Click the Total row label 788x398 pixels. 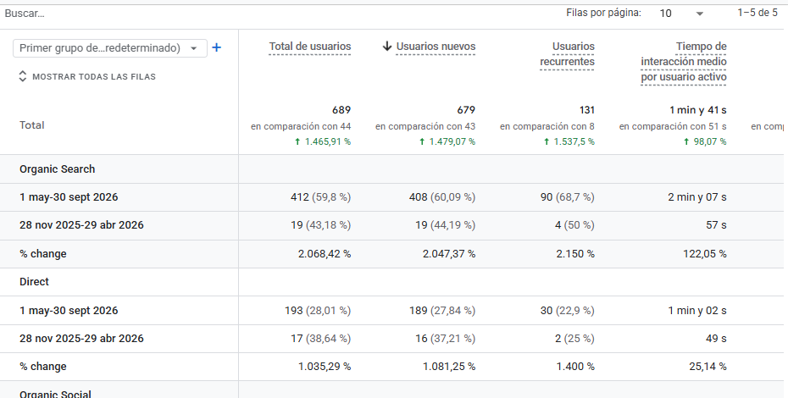point(31,125)
